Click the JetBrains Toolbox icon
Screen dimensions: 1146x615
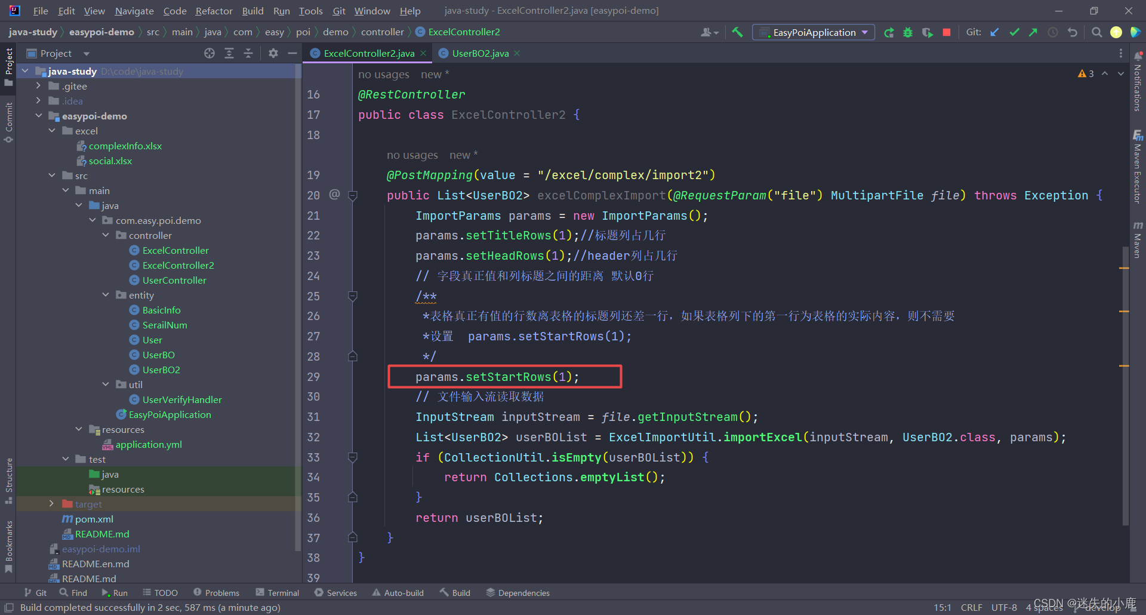1135,32
